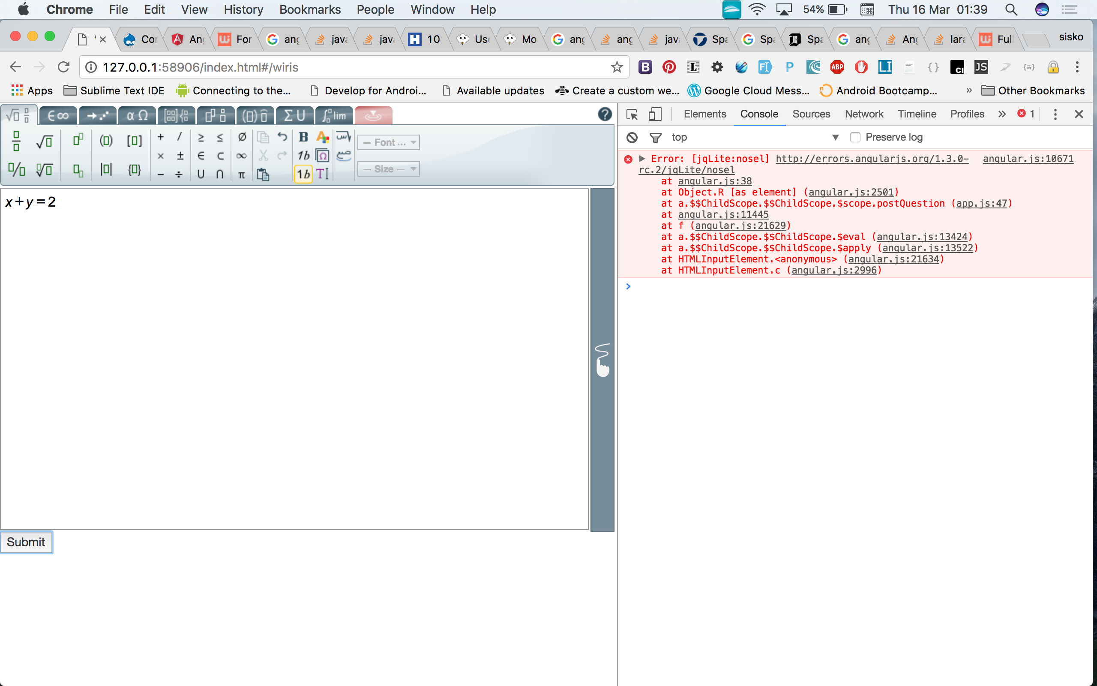Viewport: 1097px width, 686px height.
Task: Toggle the highlighted auto-italic 1b button
Action: pyautogui.click(x=303, y=174)
